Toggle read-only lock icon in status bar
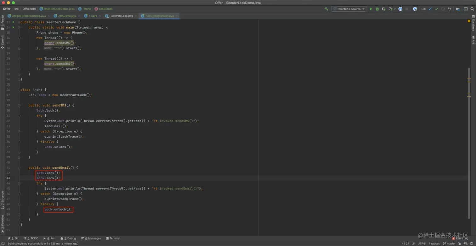The width and height of the screenshot is (476, 246). 460,243
